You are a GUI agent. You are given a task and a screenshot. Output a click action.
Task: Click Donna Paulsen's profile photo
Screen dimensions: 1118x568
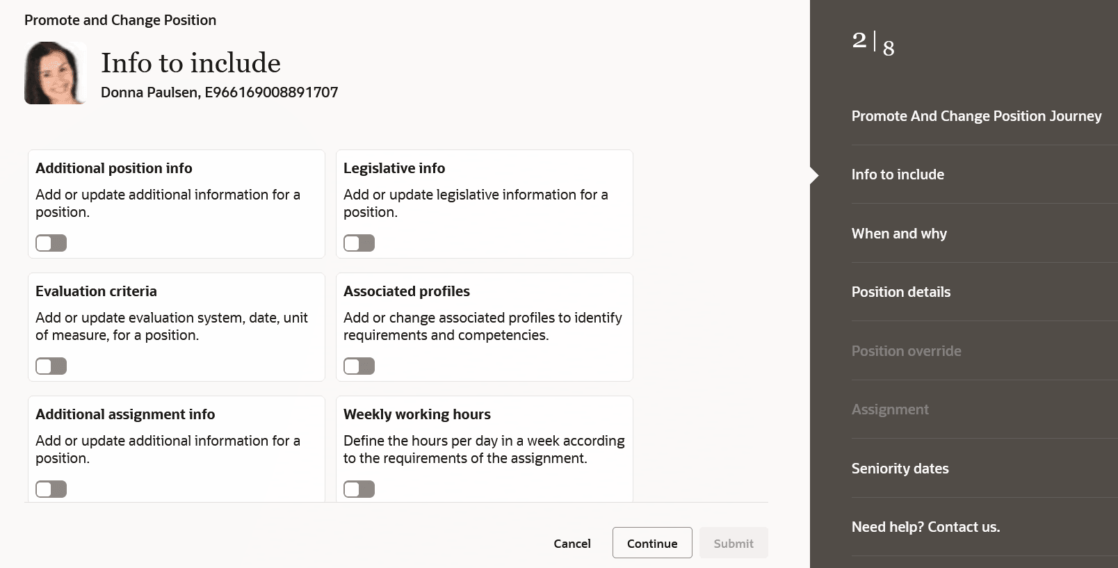(55, 73)
